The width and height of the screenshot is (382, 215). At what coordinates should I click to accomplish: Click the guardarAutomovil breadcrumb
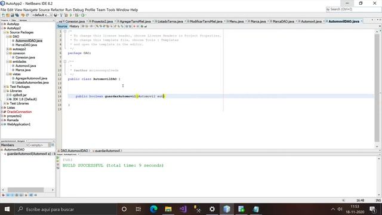107,150
